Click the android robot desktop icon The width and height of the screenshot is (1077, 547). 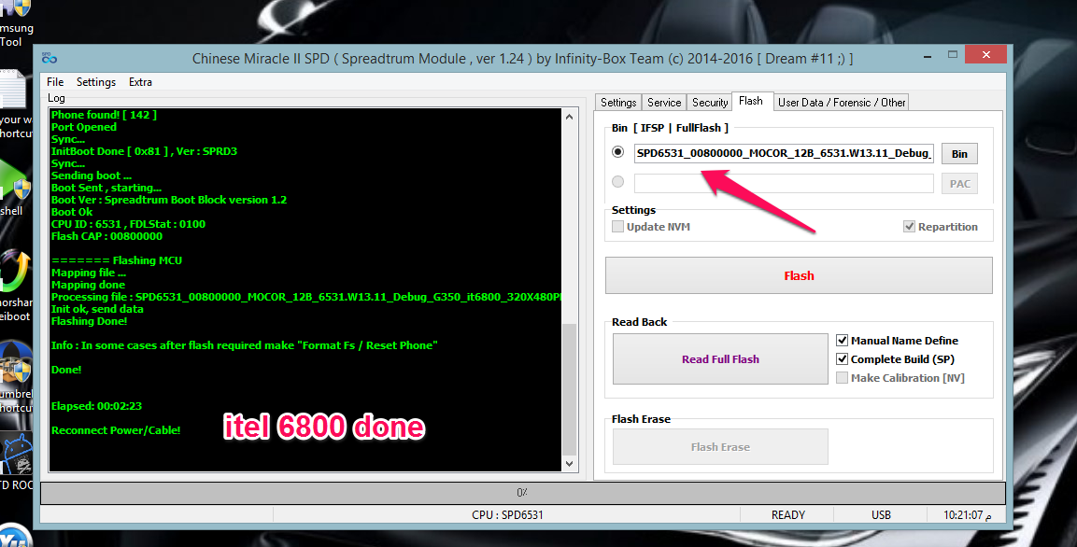[x=15, y=454]
